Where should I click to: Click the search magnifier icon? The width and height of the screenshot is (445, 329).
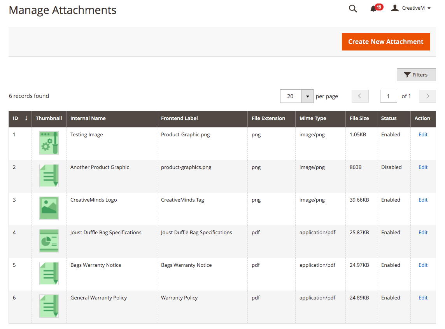(353, 9)
